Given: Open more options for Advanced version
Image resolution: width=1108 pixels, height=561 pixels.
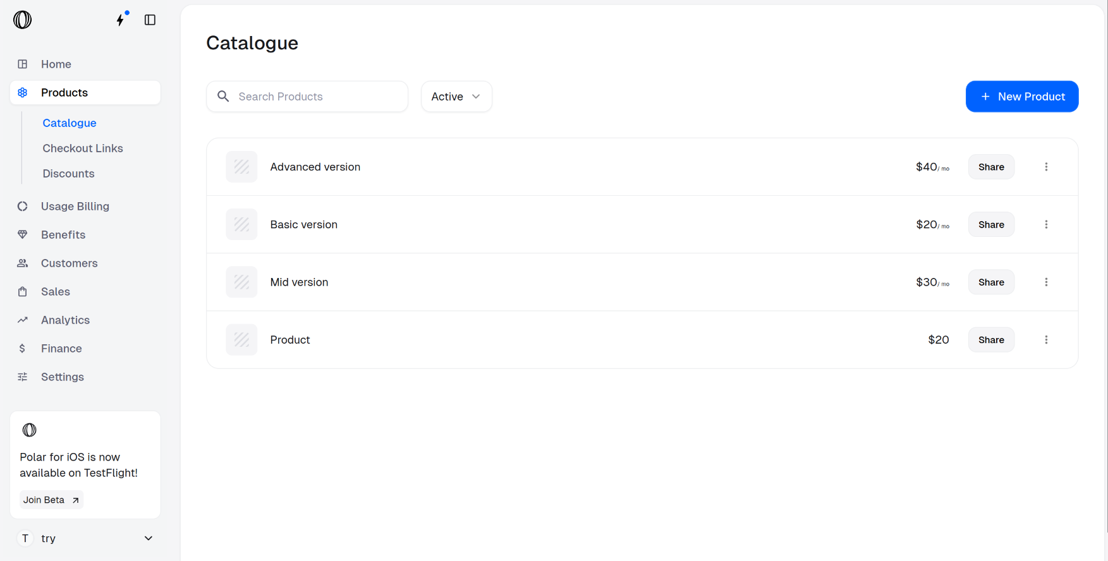Looking at the screenshot, I should click(1046, 167).
